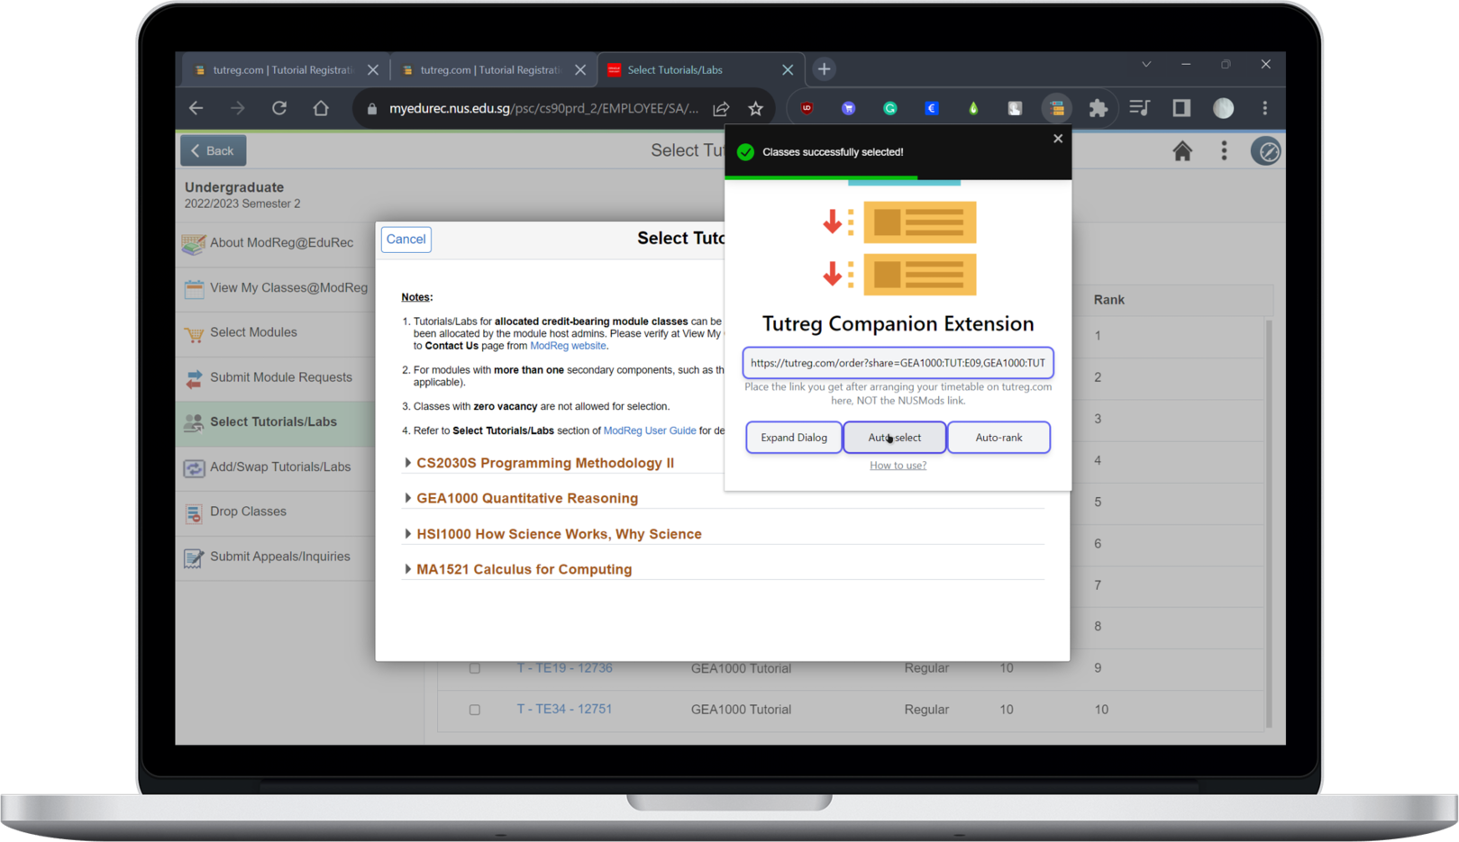Expand GEA1000 Quantitative Reasoning section
Image resolution: width=1459 pixels, height=842 pixels.
(526, 498)
